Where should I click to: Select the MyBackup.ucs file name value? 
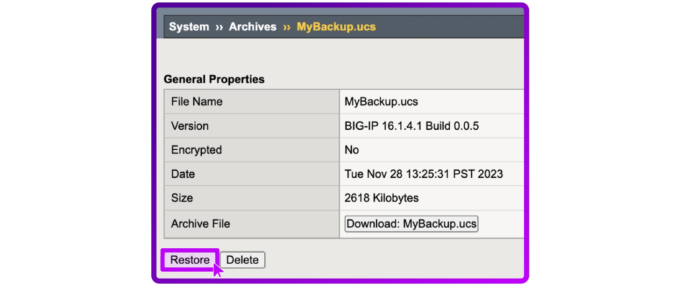(x=381, y=102)
